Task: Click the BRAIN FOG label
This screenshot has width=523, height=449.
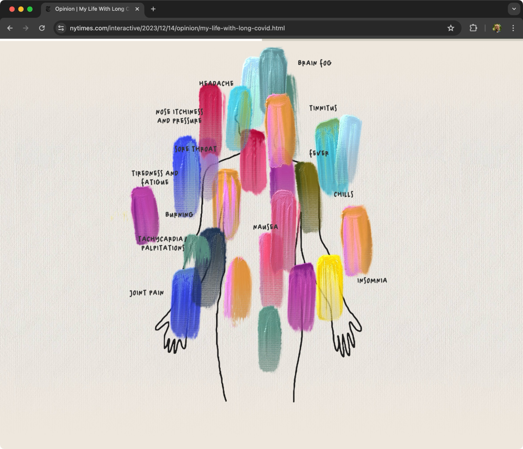Action: click(314, 63)
